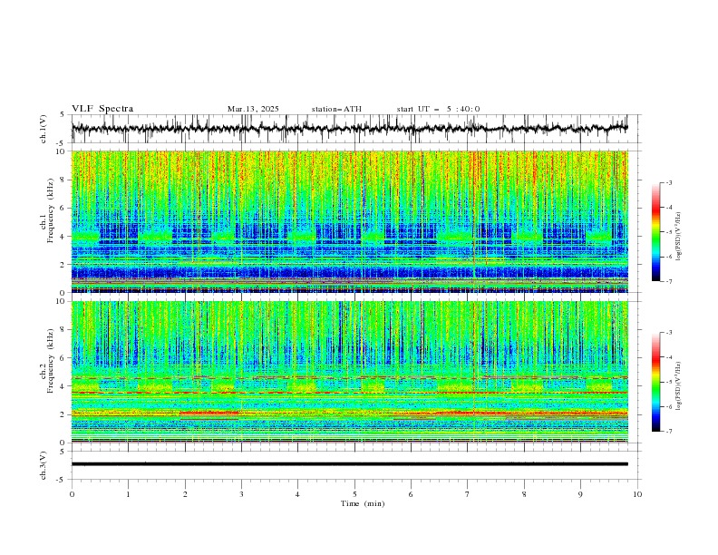Click time axis tick label '5'
This screenshot has width=718, height=555.
click(354, 494)
